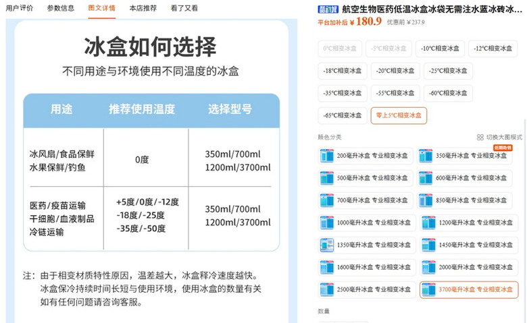
Task: Click the 1000毫升冰盒 thumbnail icon
Action: 327,223
